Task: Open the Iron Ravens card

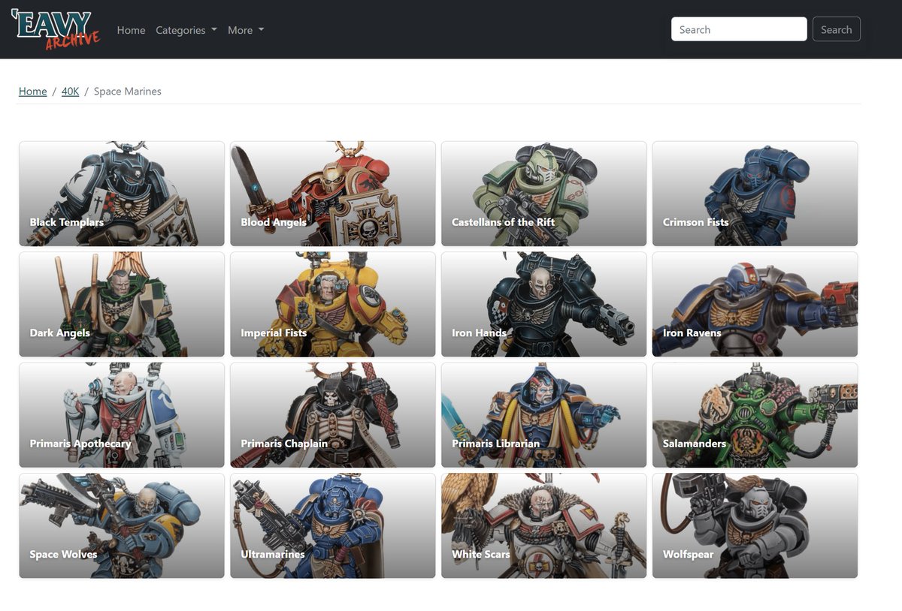Action: 755,304
